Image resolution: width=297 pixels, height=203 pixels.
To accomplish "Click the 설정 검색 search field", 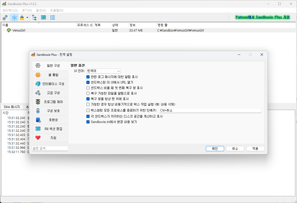I will coord(50,148).
